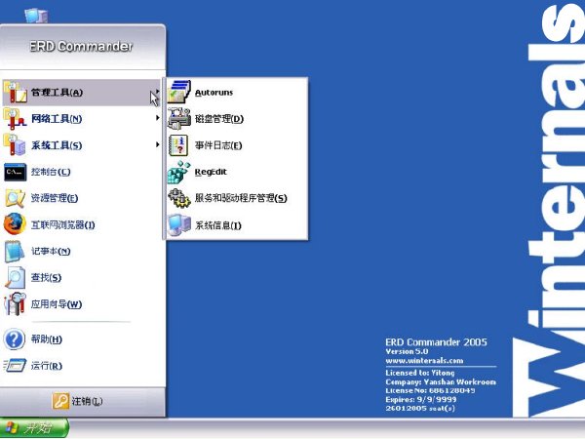This screenshot has width=585, height=439.
Task: Launch 资源管理(E) from start menu
Action: (x=82, y=198)
